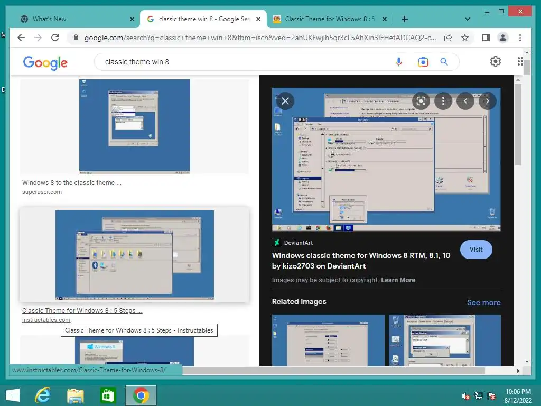Open Windows Store from taskbar
This screenshot has height=406, width=541.
(x=108, y=395)
